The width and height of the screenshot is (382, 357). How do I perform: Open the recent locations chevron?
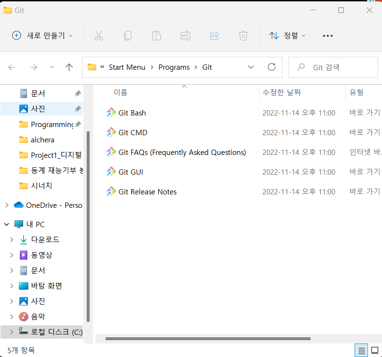point(52,67)
